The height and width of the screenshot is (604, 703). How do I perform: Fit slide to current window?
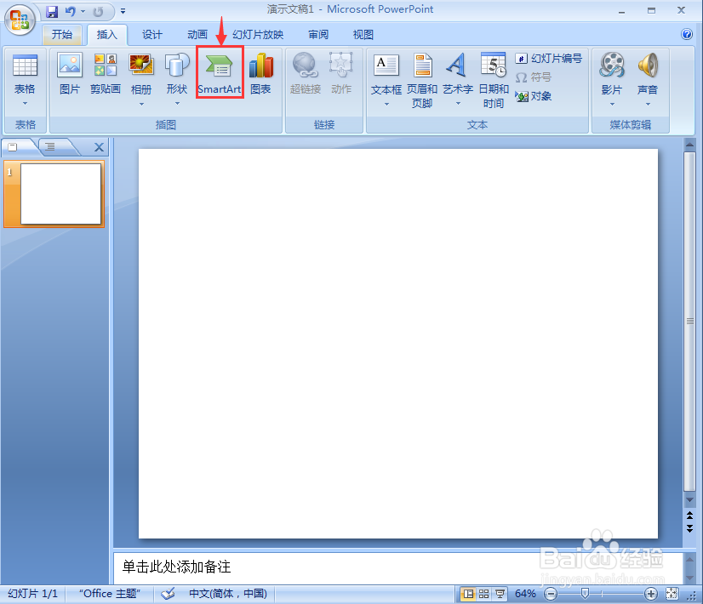(x=672, y=594)
